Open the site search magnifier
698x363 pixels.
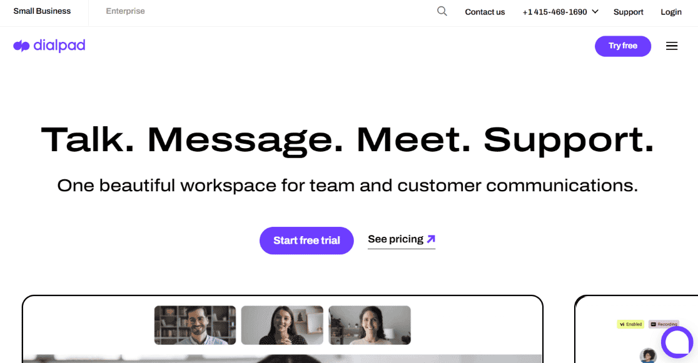[442, 11]
